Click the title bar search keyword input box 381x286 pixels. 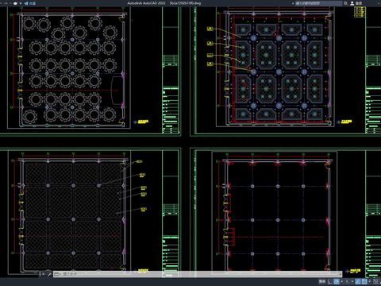318,3
